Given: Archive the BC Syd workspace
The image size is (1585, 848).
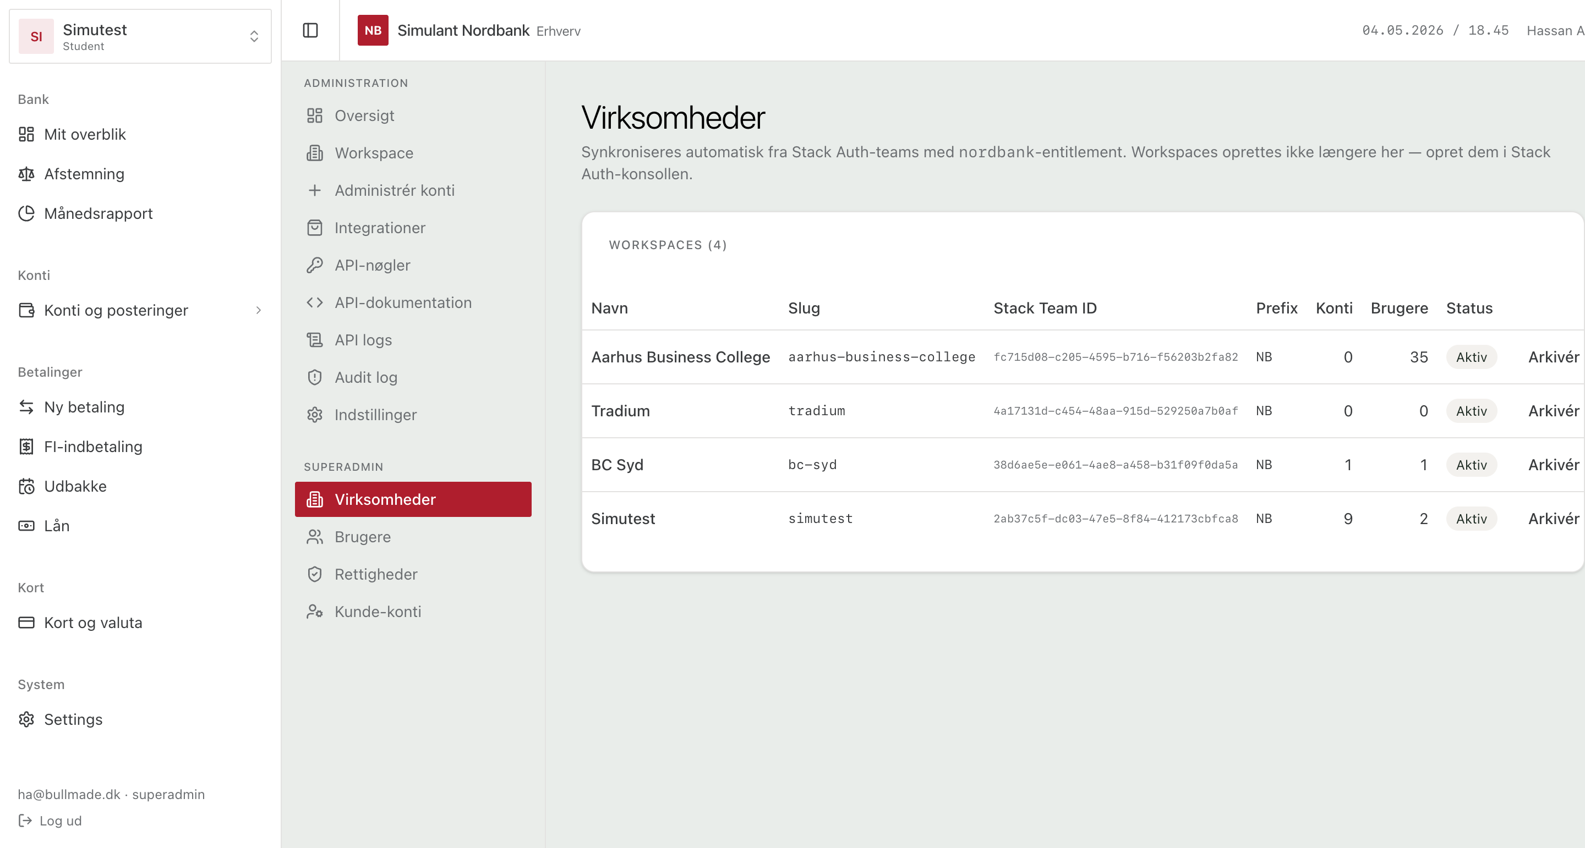Looking at the screenshot, I should (x=1554, y=465).
